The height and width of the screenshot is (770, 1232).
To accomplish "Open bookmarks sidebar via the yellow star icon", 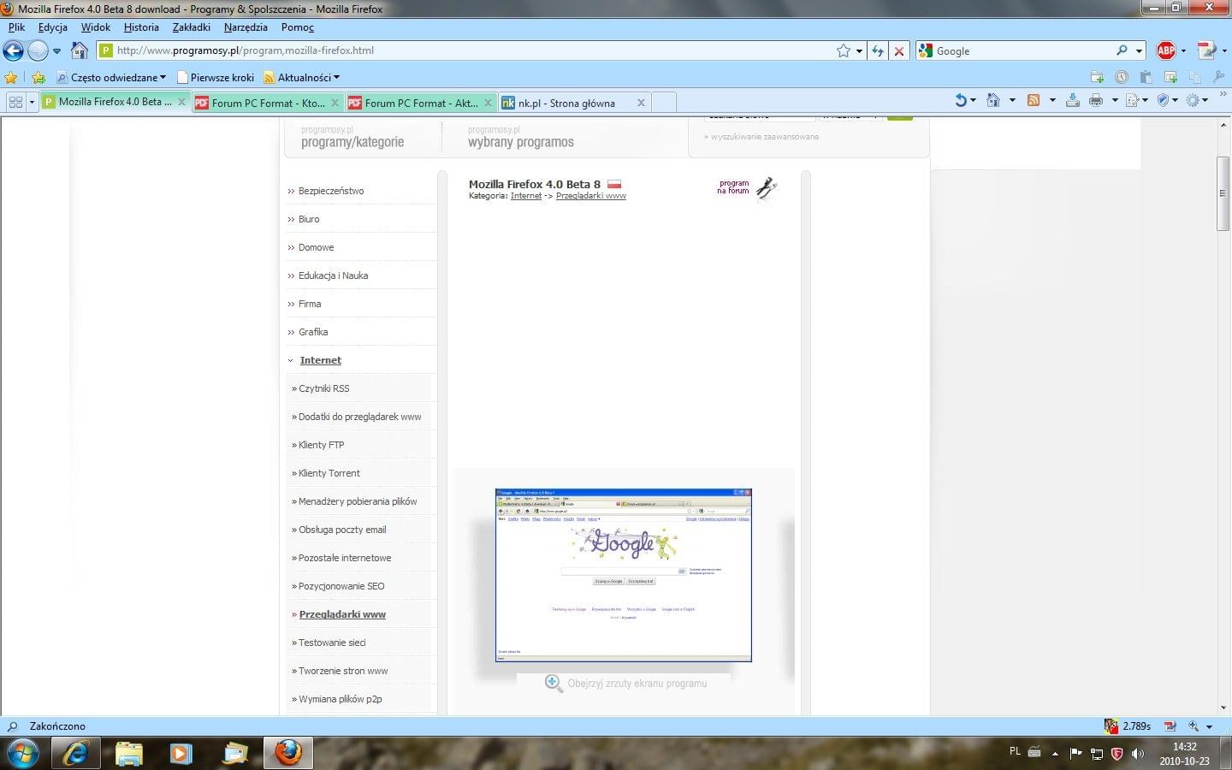I will (10, 77).
